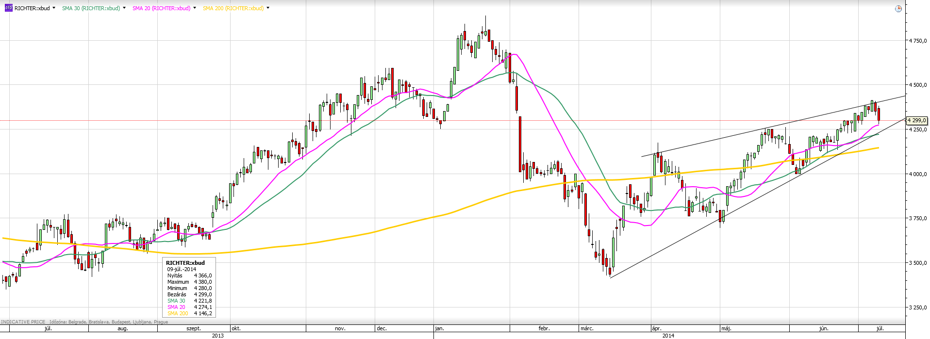Click the Bezárás row in the info box
The image size is (930, 339).
tap(189, 294)
